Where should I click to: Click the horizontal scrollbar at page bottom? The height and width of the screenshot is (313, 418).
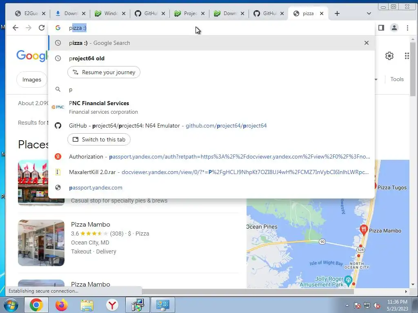coord(248,291)
